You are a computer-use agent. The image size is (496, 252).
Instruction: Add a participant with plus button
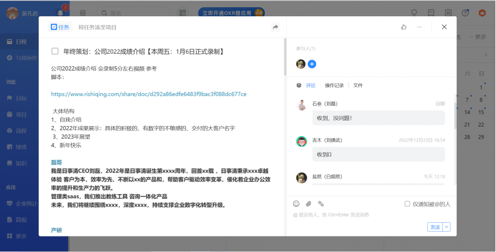(312, 64)
